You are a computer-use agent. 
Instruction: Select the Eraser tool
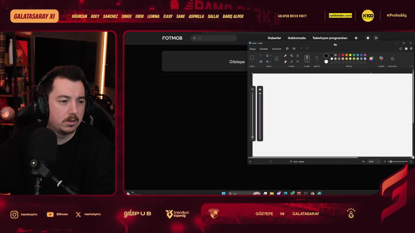[285, 61]
